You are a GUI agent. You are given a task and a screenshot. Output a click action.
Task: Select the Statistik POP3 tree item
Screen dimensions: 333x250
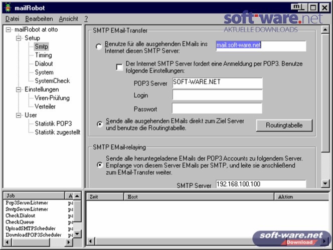pyautogui.click(x=53, y=123)
